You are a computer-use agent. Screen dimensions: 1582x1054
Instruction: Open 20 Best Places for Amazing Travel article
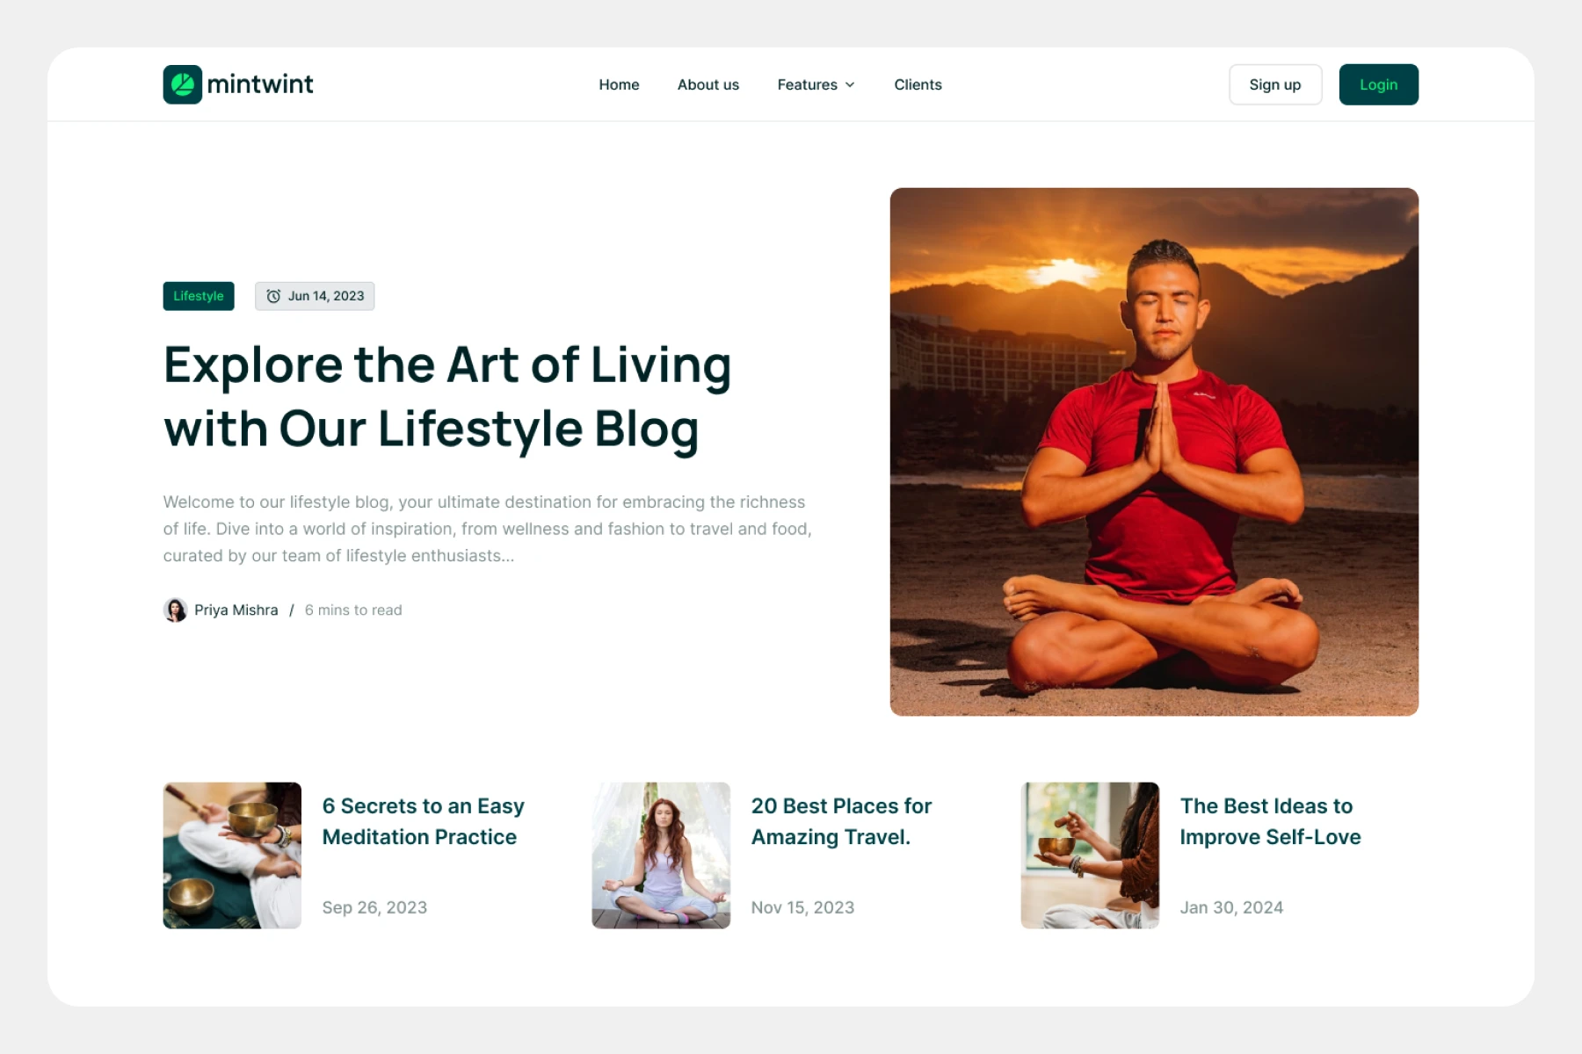(841, 821)
